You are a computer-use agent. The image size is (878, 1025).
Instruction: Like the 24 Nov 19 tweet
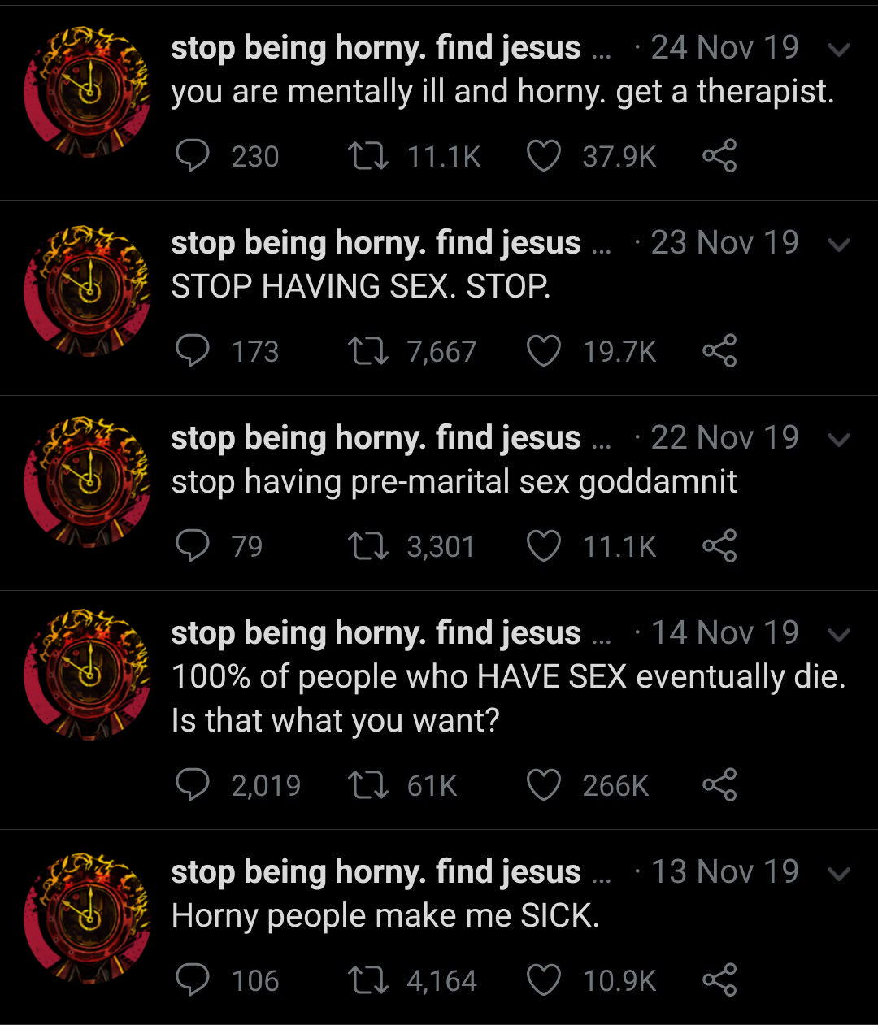pos(544,155)
